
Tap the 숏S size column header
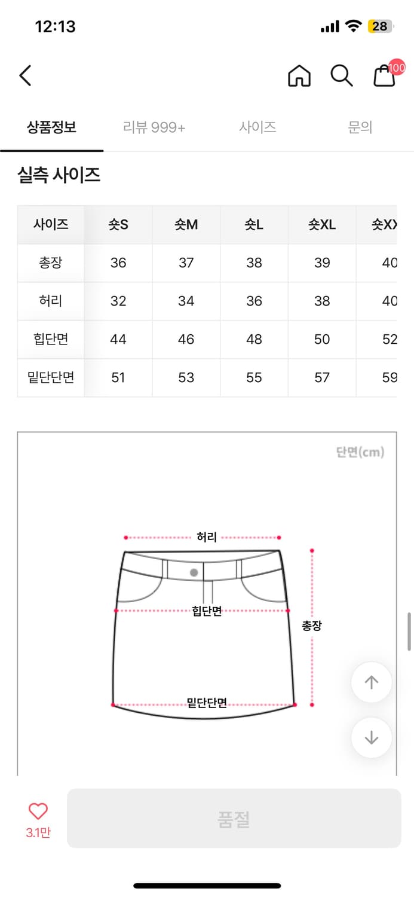[118, 225]
